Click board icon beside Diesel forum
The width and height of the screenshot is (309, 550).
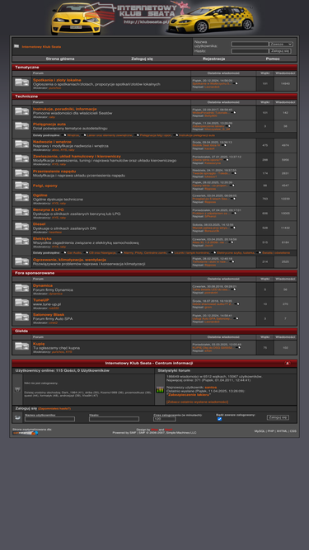tap(21, 227)
